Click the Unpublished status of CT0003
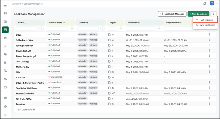This screenshot has width=220, height=119. pyautogui.click(x=55, y=77)
